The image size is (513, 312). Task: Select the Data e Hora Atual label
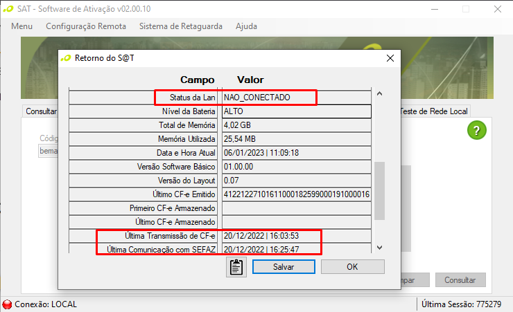click(186, 153)
